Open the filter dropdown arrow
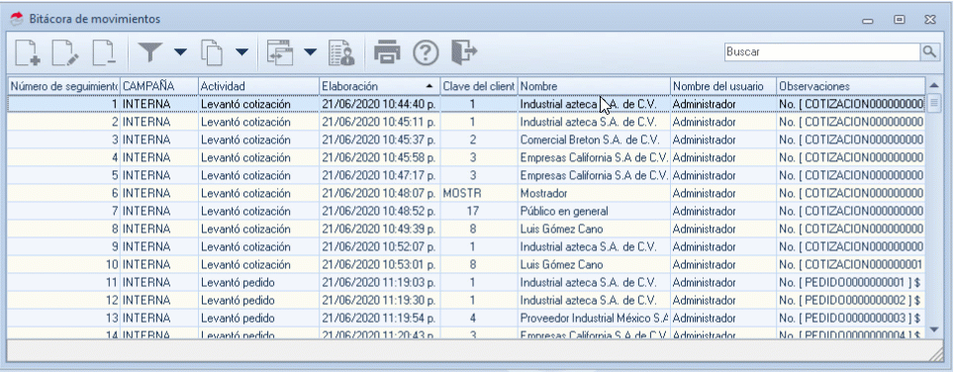The image size is (954, 372). 181,52
